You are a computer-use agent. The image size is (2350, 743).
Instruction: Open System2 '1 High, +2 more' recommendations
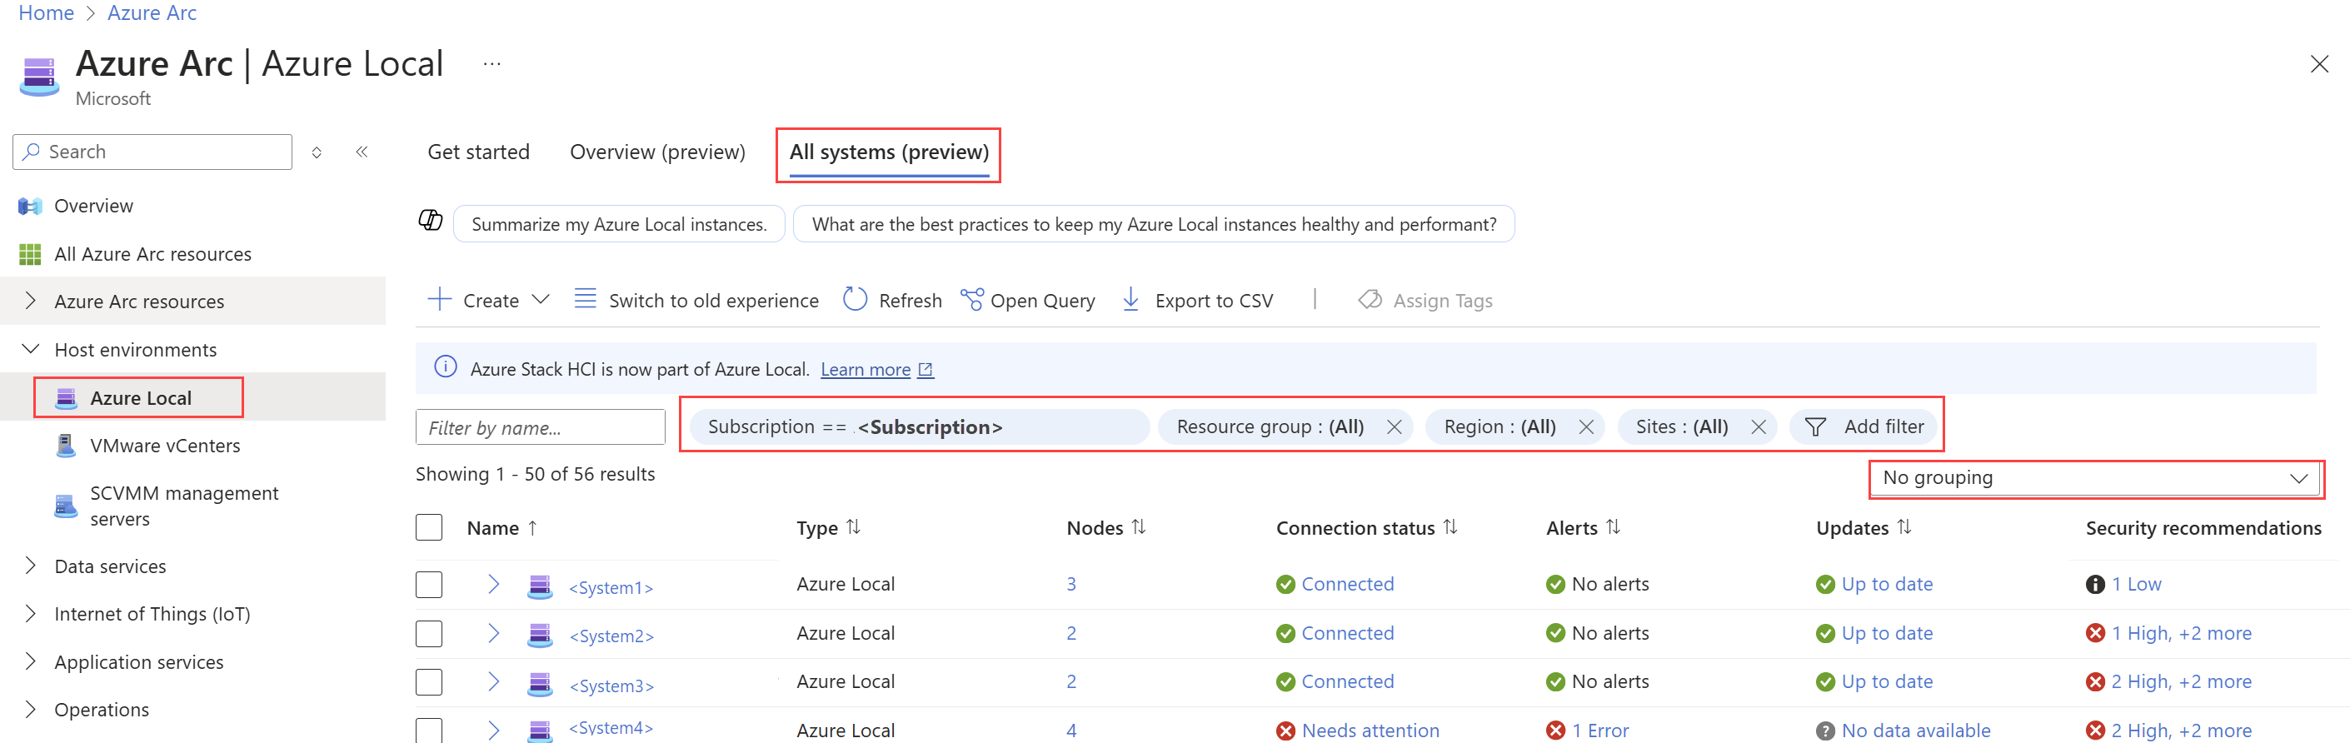(x=2180, y=633)
